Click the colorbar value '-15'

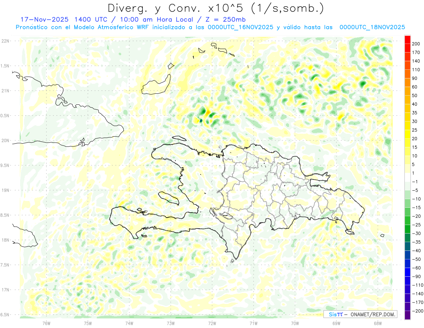(416, 207)
